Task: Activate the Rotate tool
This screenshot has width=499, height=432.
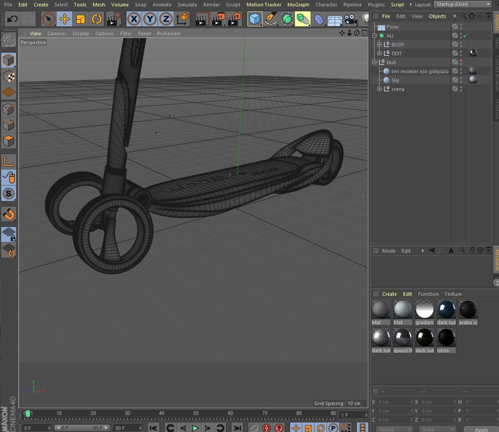Action: pos(96,19)
